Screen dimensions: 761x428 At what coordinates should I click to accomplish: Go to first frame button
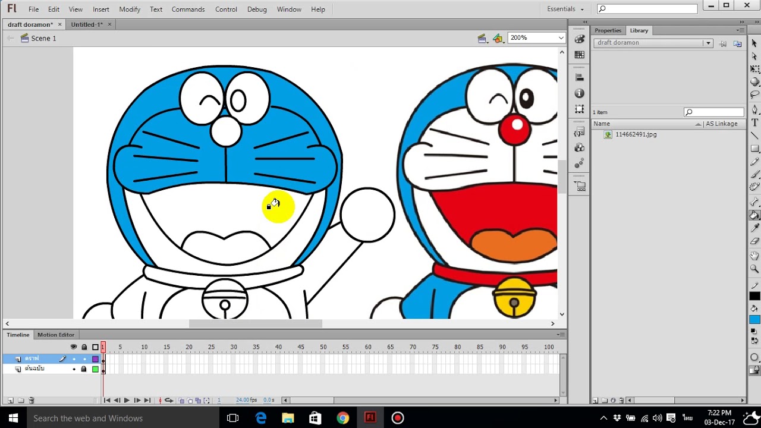click(x=107, y=401)
